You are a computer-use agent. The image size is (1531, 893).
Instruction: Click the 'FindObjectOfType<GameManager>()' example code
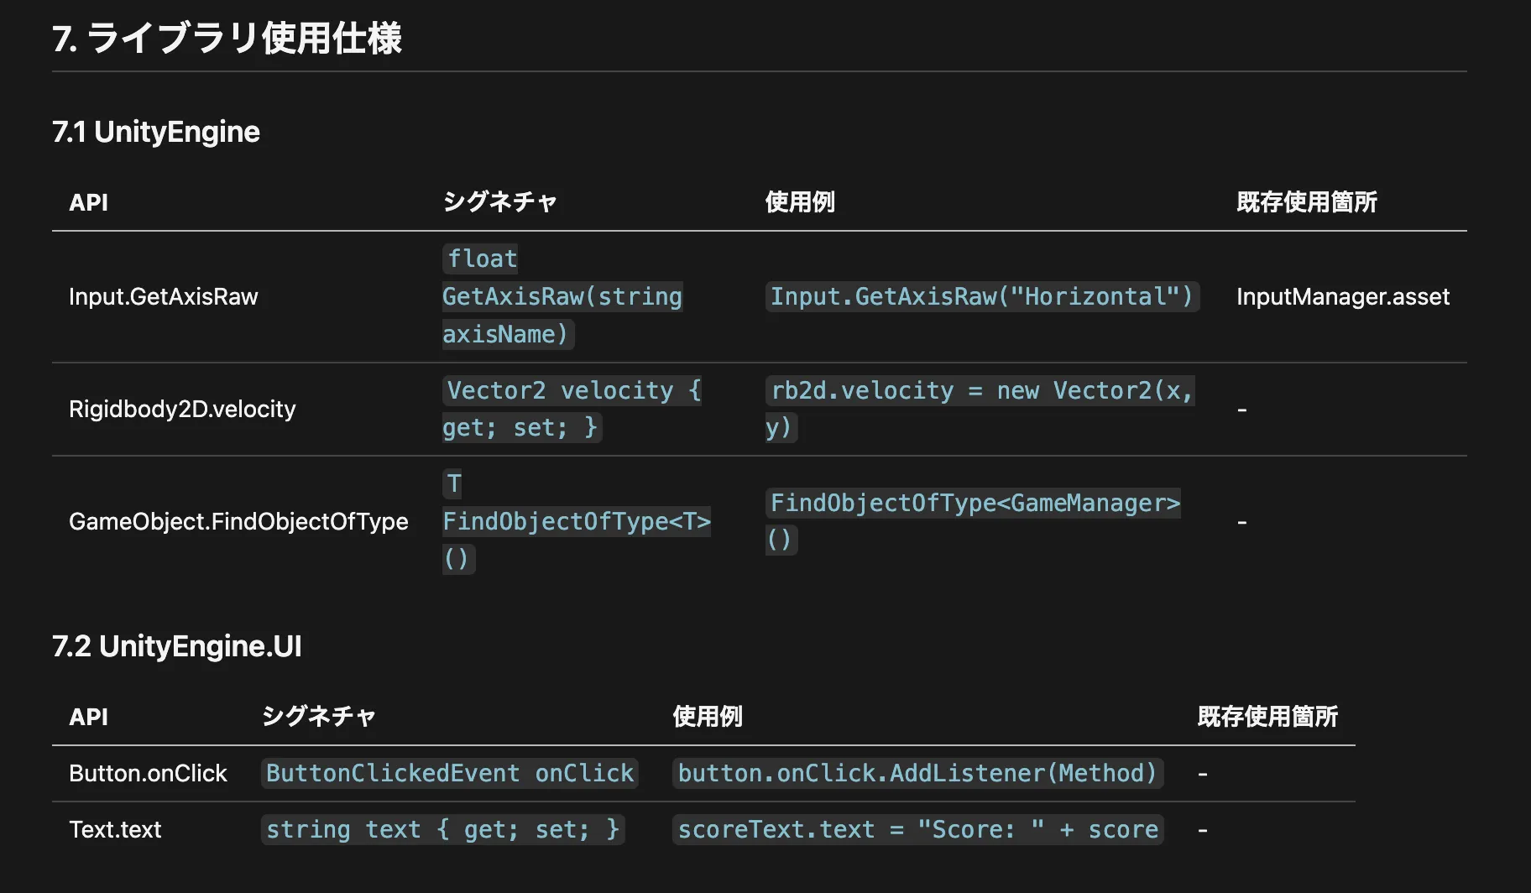pyautogui.click(x=974, y=521)
